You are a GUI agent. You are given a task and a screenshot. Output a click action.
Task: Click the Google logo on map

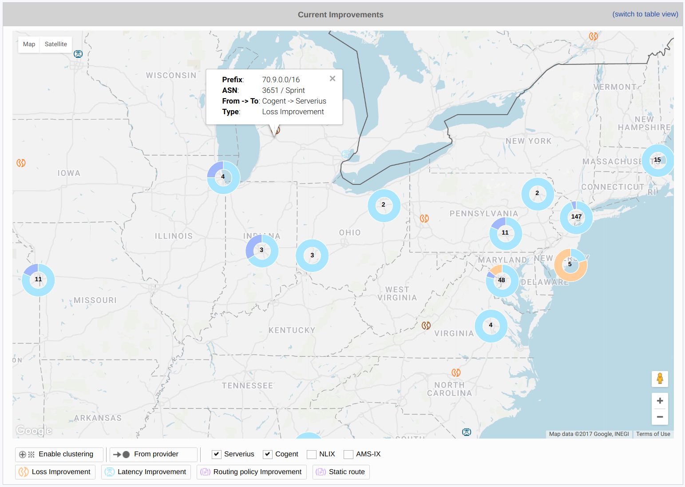(34, 431)
